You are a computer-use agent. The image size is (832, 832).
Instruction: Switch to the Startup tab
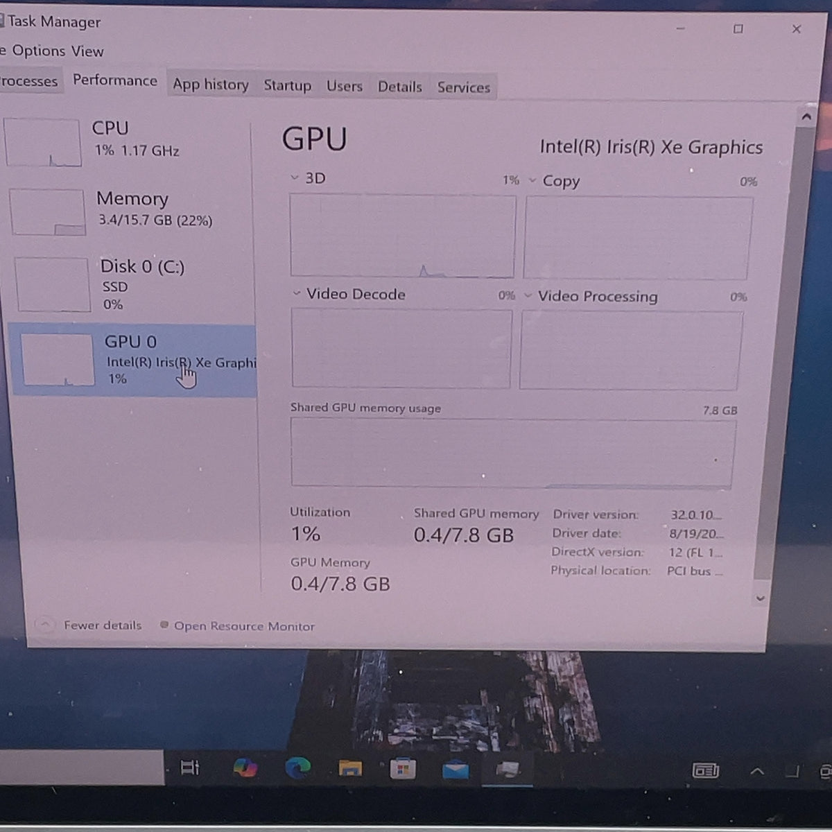click(287, 85)
